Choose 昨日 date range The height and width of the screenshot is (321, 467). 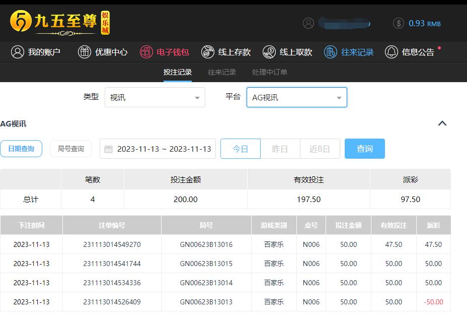click(x=280, y=149)
